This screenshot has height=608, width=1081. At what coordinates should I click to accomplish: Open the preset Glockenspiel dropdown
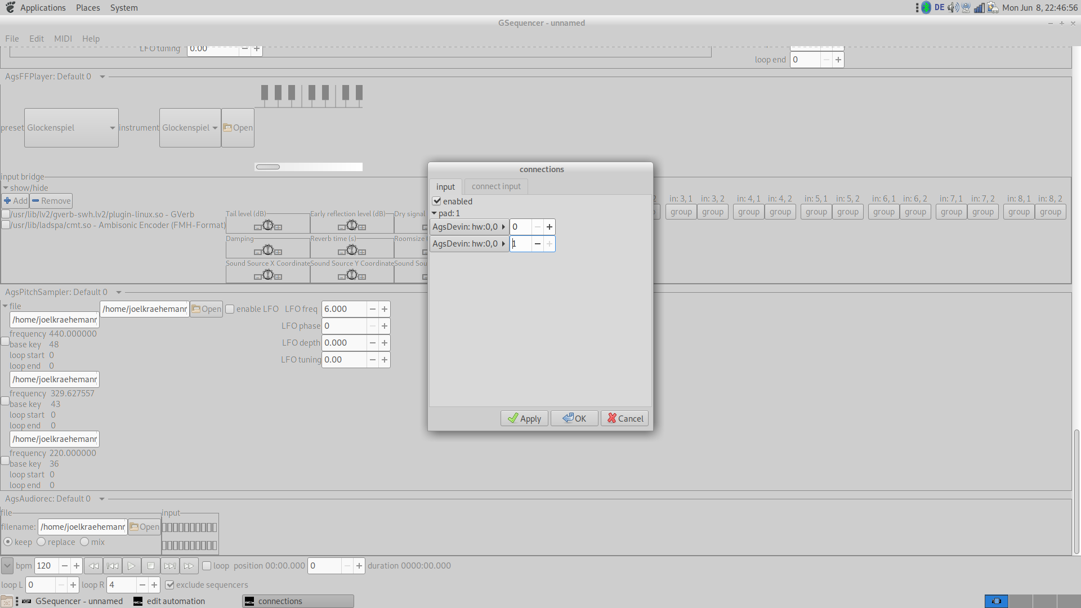point(72,128)
